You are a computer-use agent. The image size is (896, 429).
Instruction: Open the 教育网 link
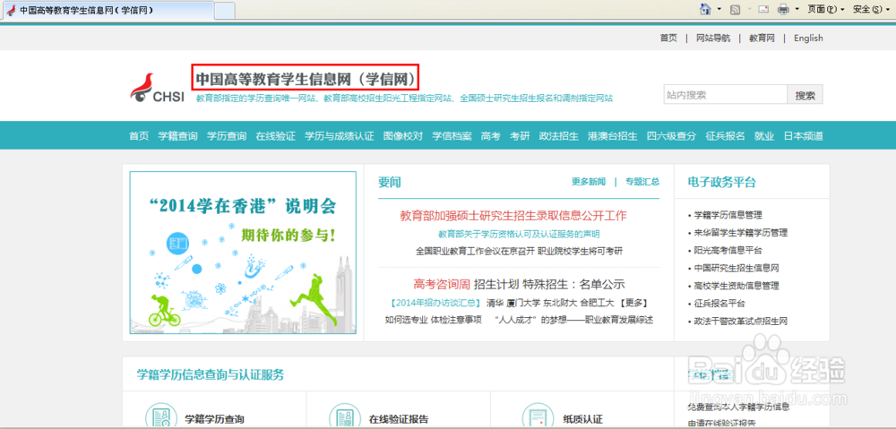point(762,39)
